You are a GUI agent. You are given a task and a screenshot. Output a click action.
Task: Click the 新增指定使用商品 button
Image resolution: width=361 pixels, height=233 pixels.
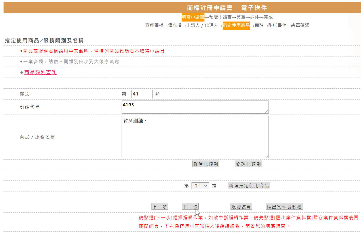coord(249,185)
